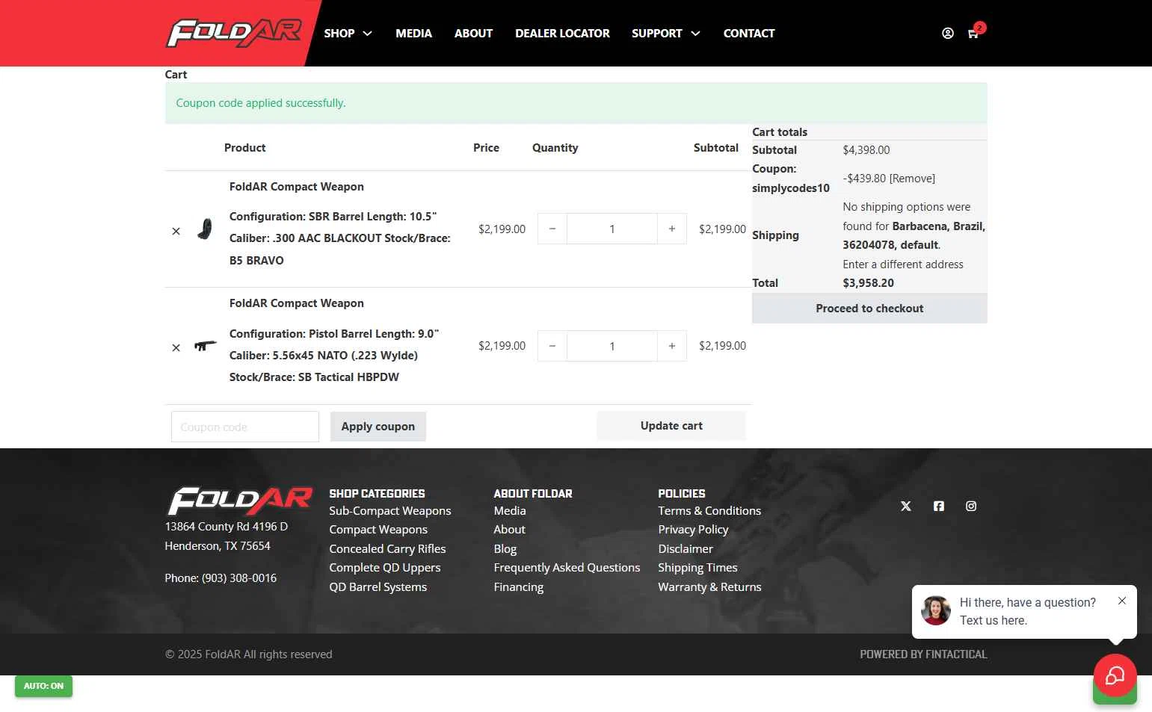Open the MEDIA menu item

click(413, 34)
